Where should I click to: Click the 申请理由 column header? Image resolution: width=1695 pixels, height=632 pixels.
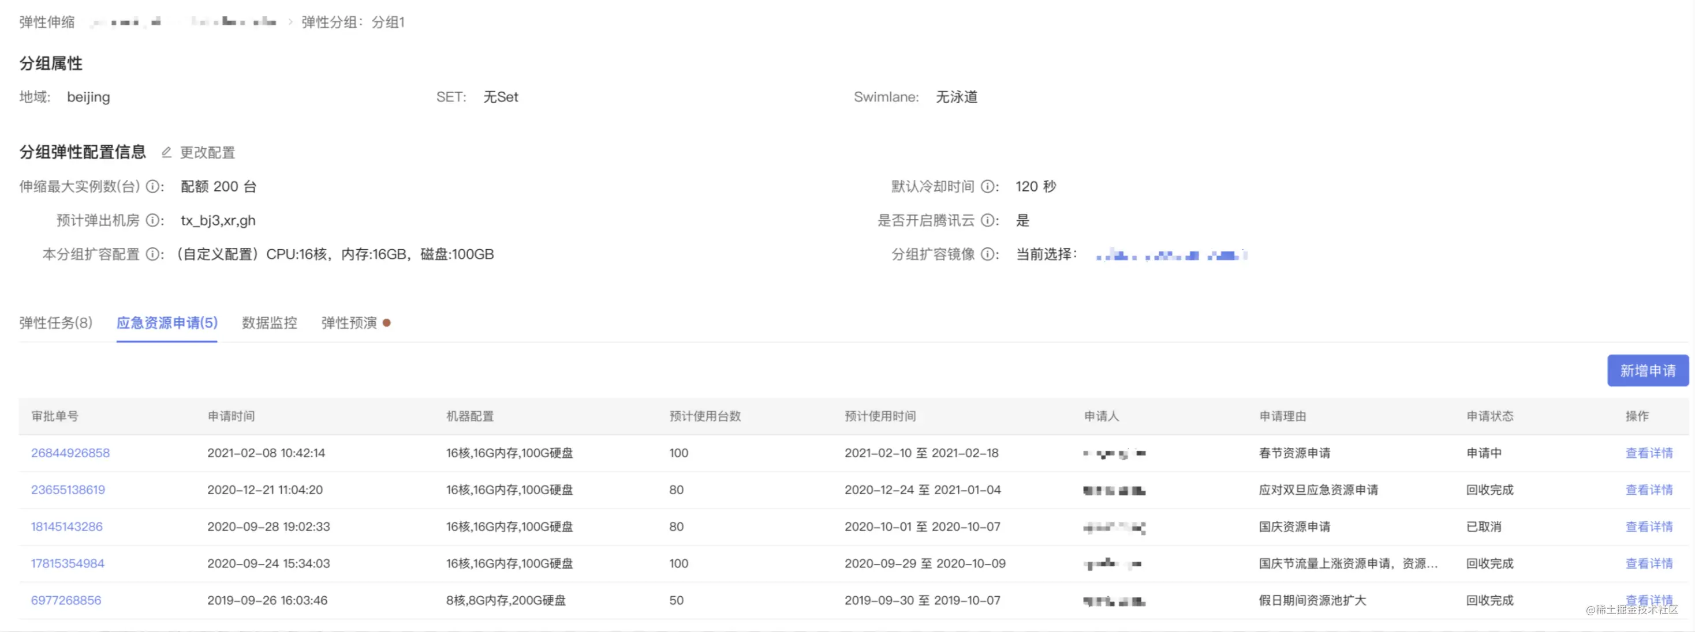point(1283,416)
